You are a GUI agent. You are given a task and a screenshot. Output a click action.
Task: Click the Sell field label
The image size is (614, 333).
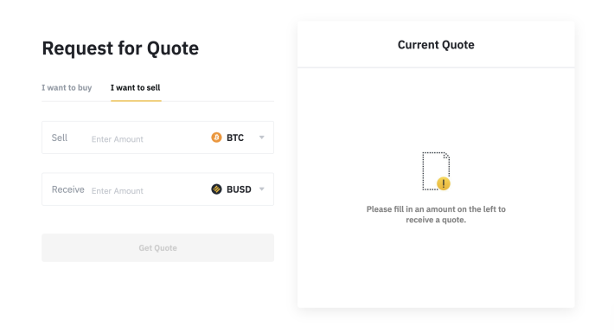(60, 138)
